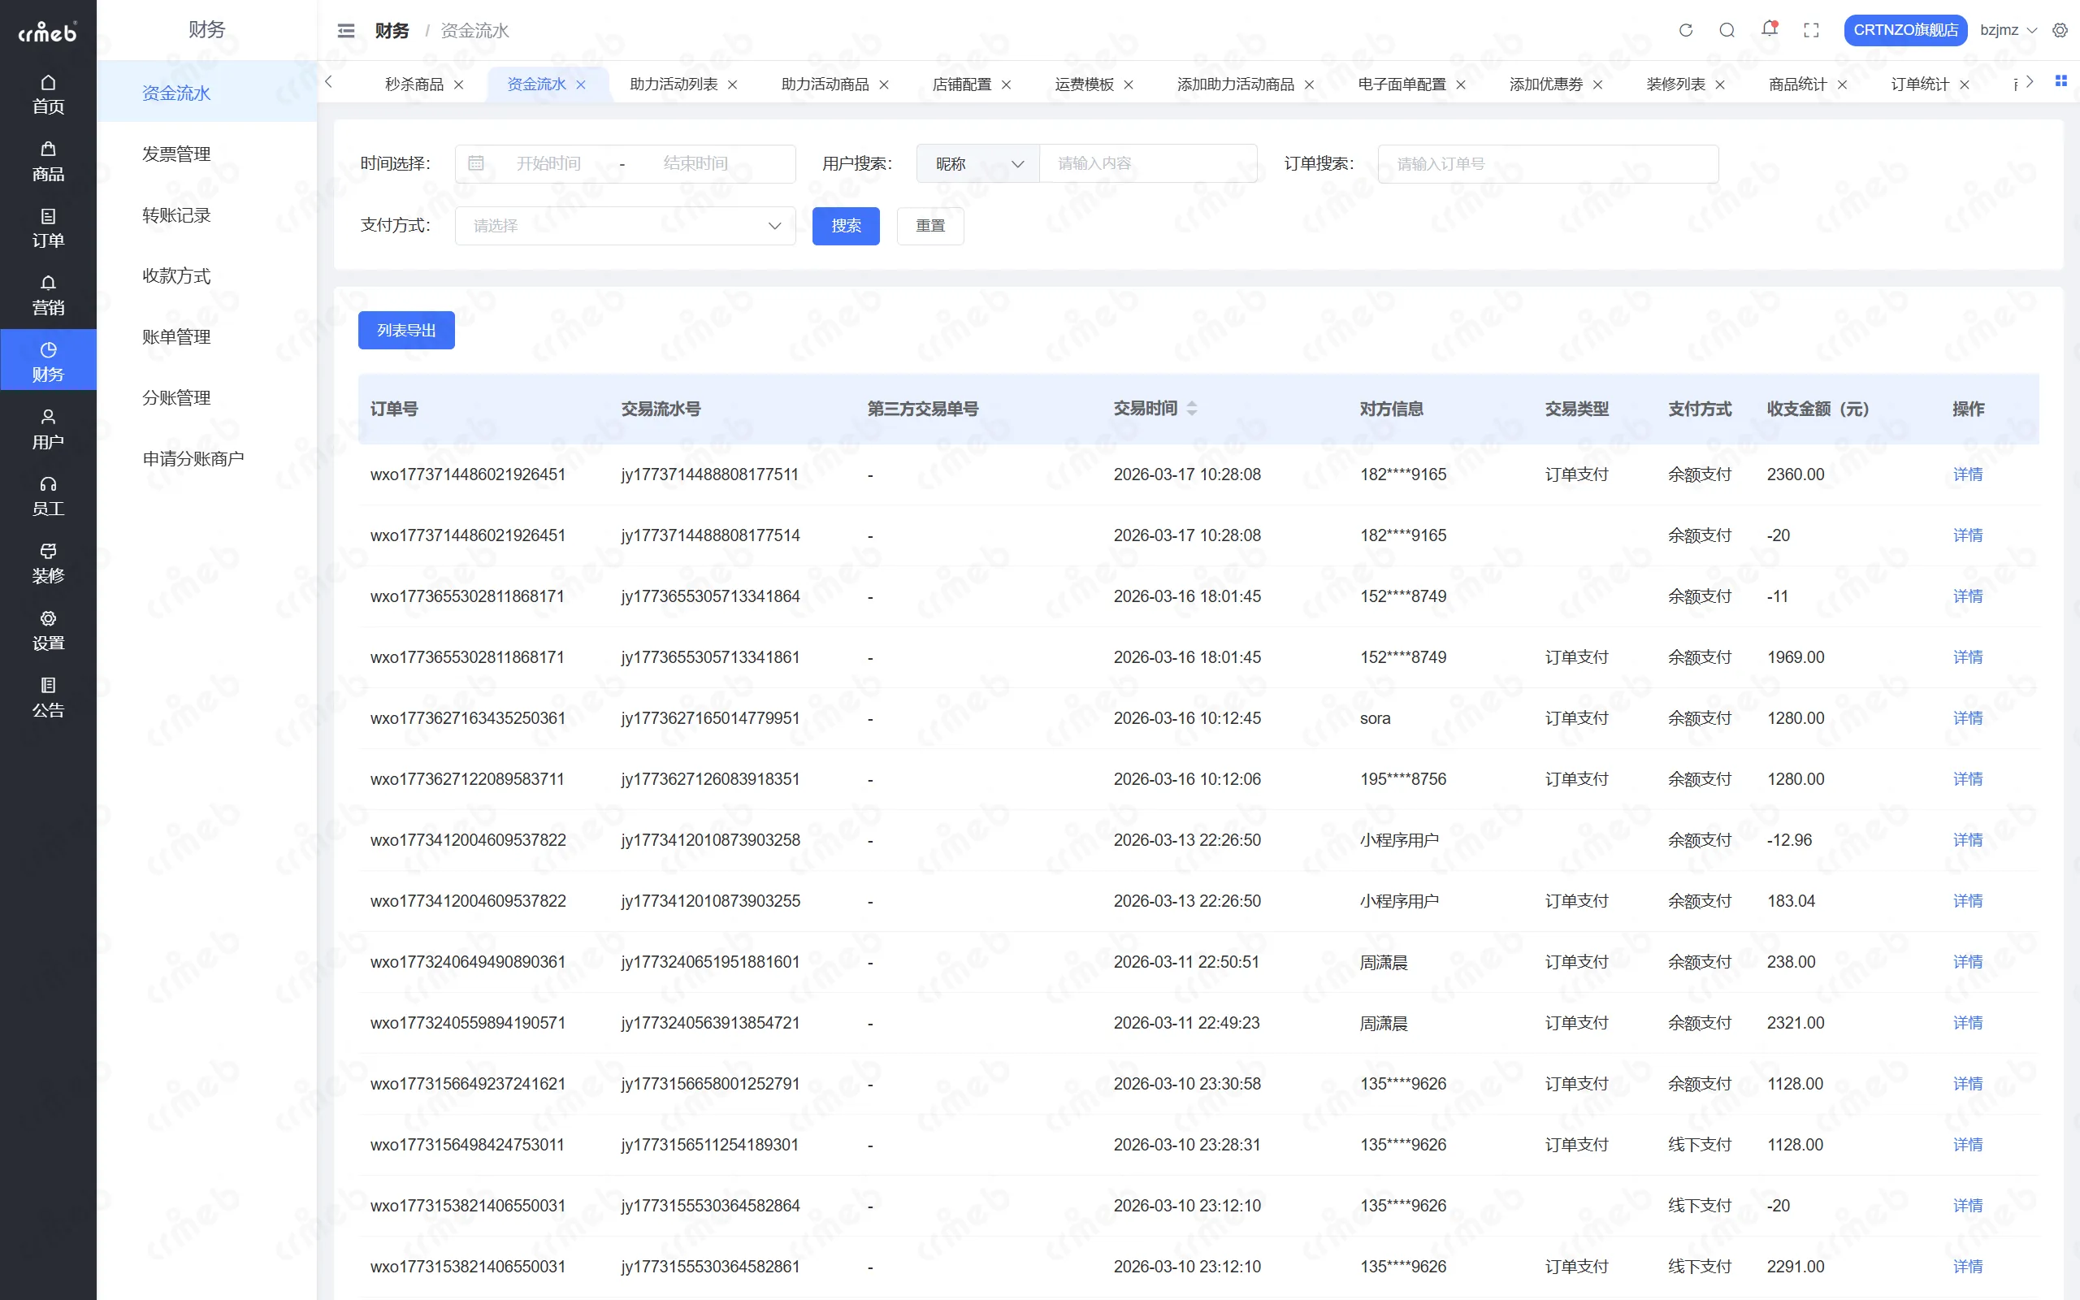Viewport: 2080px width, 1300px height.
Task: Click serial number jy177324056391385472​1
Action: pos(710,1023)
